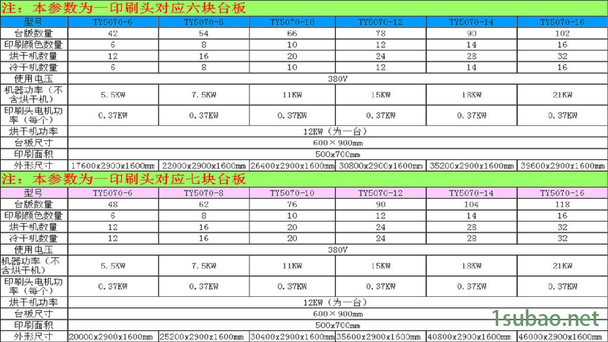Image resolution: width=608 pixels, height=342 pixels.
Task: Select the 20000x2900x1600mm dimension cell
Action: [x=113, y=337]
